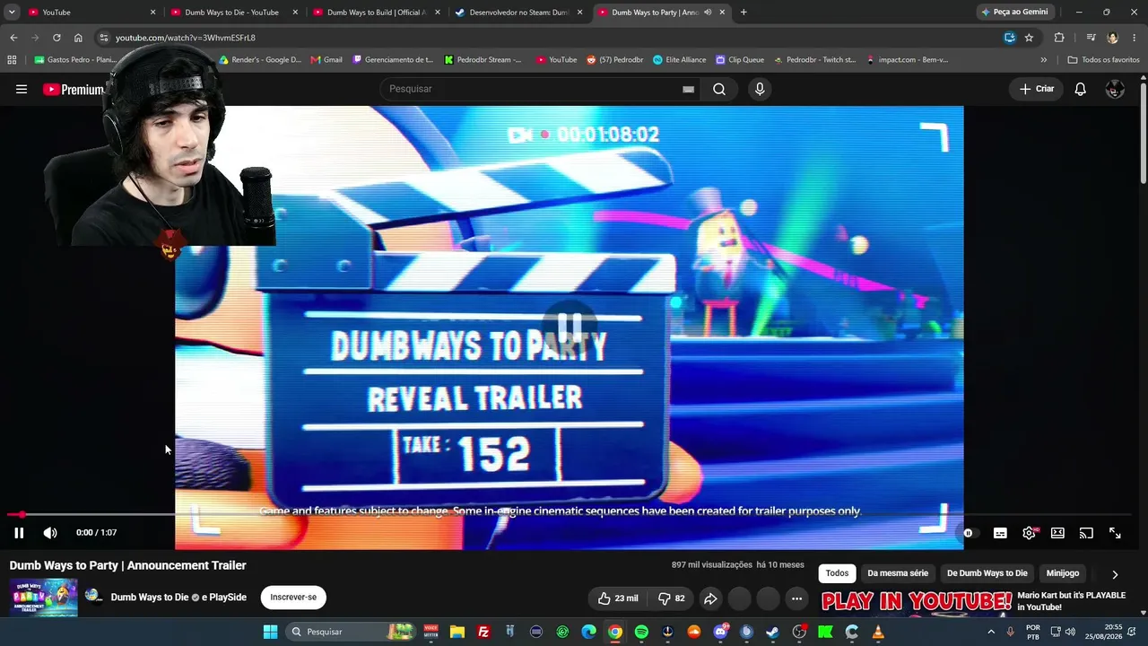This screenshot has height=646, width=1148.
Task: Select the Todos filter chip
Action: point(837,573)
